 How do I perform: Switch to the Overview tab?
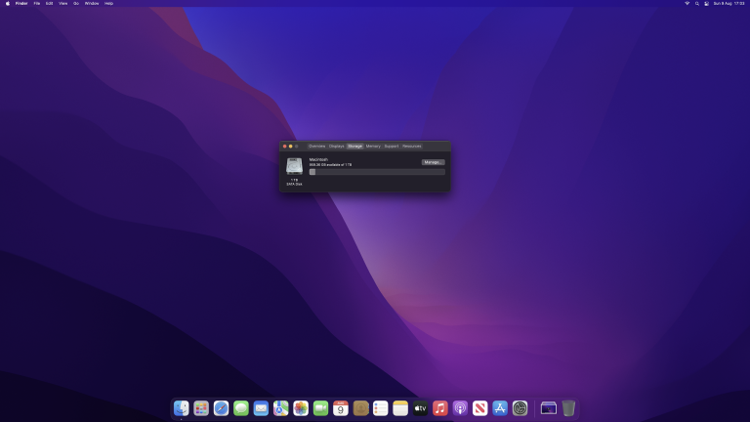tap(316, 146)
